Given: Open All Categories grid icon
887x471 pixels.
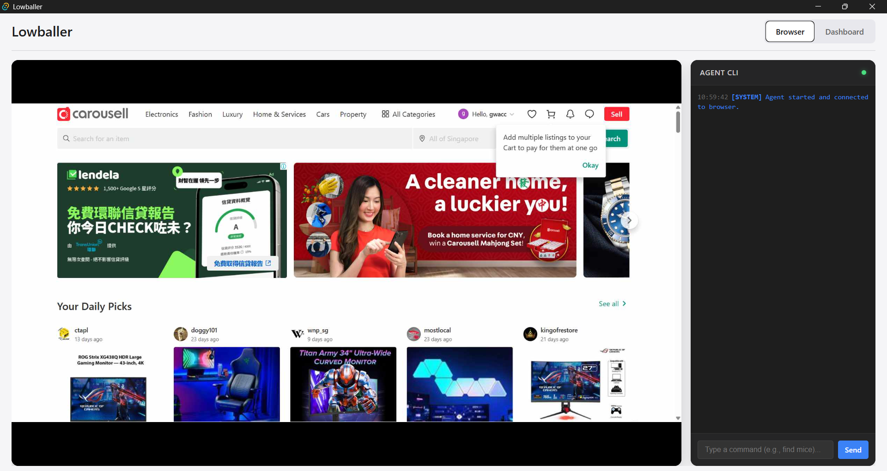Looking at the screenshot, I should (385, 114).
